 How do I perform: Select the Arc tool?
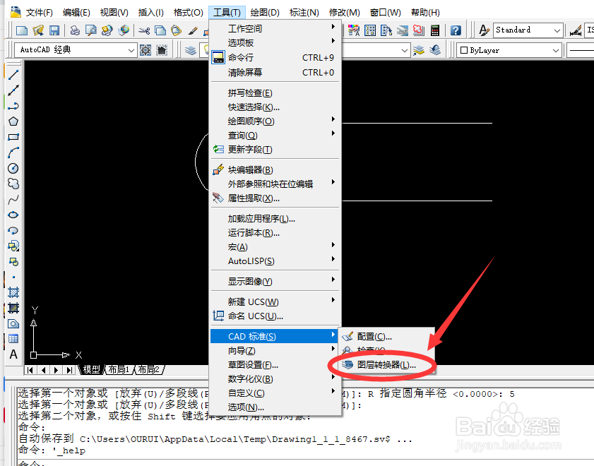[13, 153]
